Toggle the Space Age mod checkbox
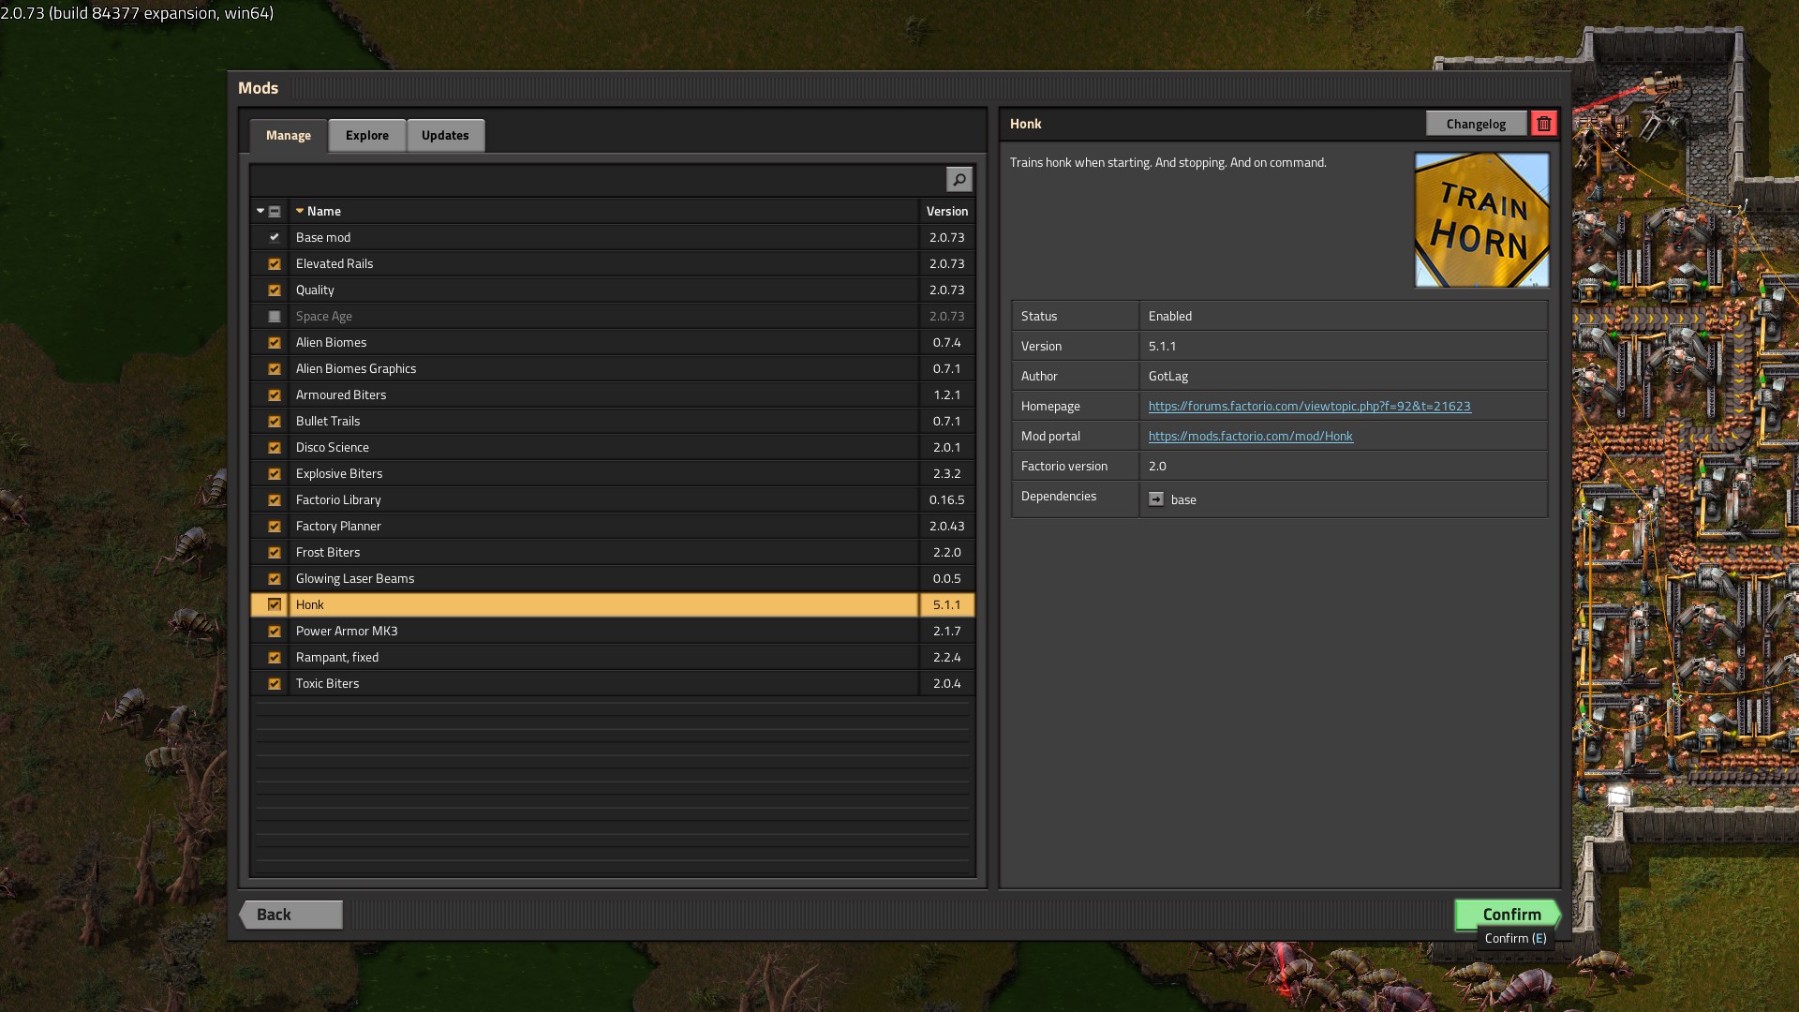Viewport: 1799px width, 1012px height. click(275, 317)
